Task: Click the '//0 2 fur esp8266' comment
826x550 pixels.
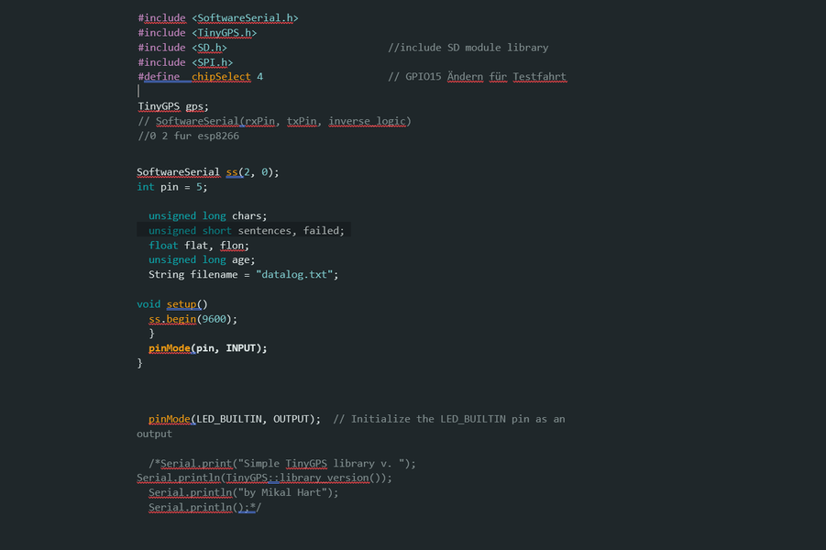Action: 189,136
